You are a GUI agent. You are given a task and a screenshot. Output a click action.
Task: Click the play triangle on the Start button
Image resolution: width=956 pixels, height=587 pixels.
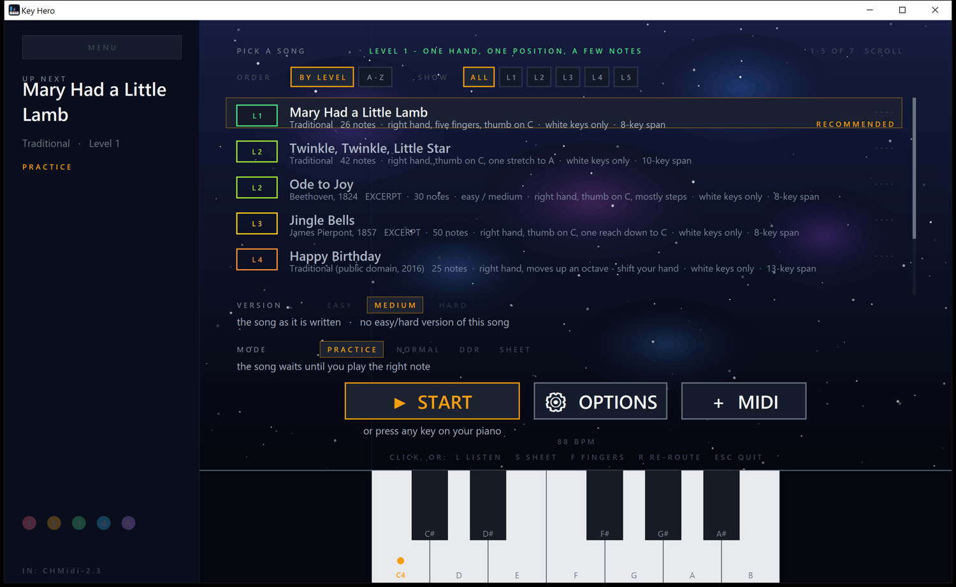pos(400,403)
